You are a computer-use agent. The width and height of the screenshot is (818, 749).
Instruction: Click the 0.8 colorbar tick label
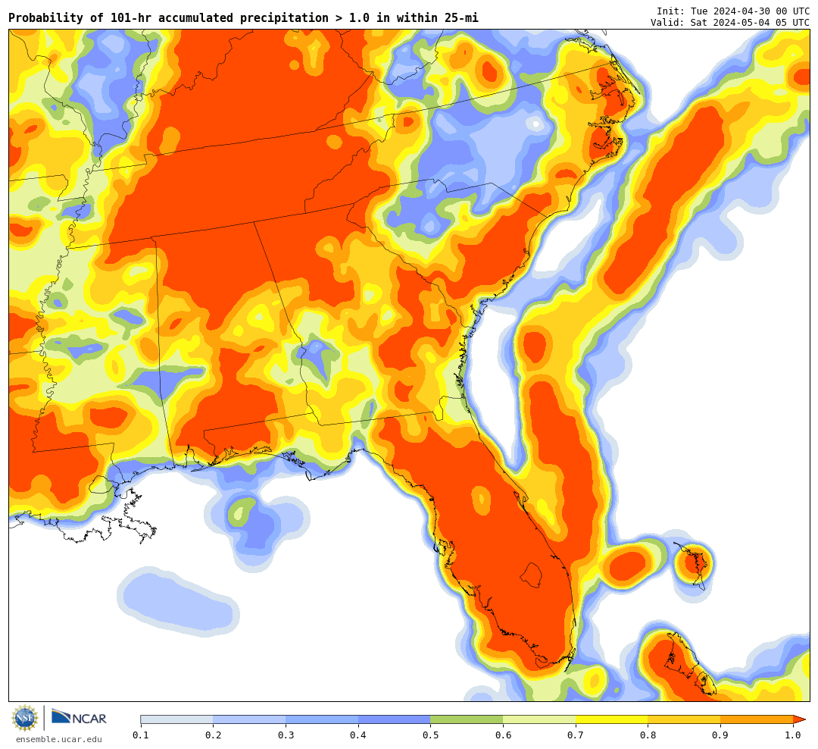[648, 735]
